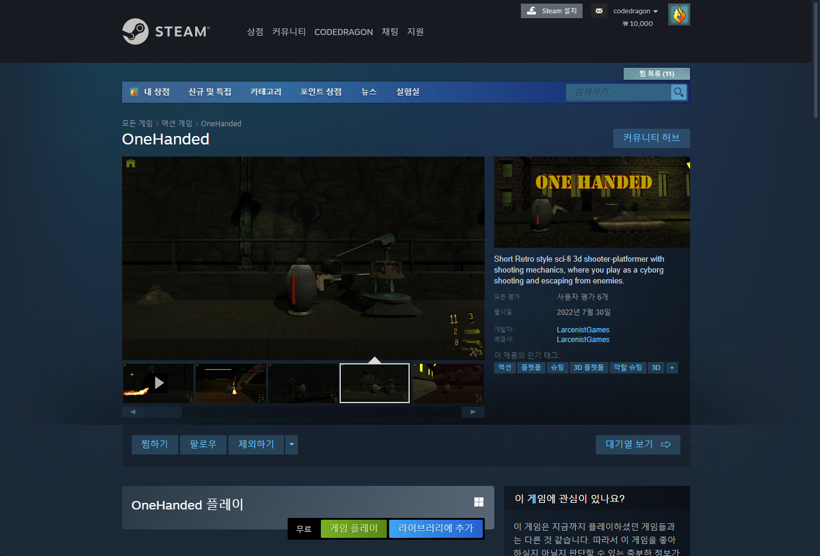Image resolution: width=820 pixels, height=556 pixels.
Task: Expand the 제외하기 dropdown arrow
Action: [x=292, y=445]
